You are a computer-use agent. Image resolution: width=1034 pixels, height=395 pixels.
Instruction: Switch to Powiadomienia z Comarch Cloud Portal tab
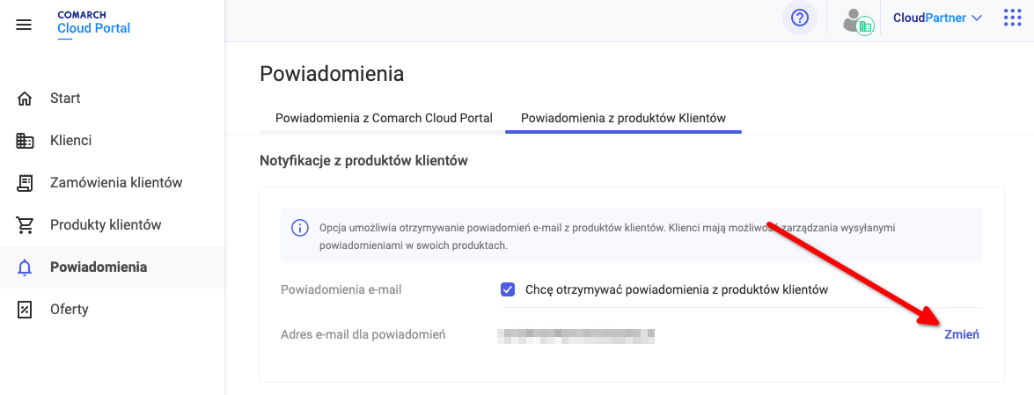point(384,119)
